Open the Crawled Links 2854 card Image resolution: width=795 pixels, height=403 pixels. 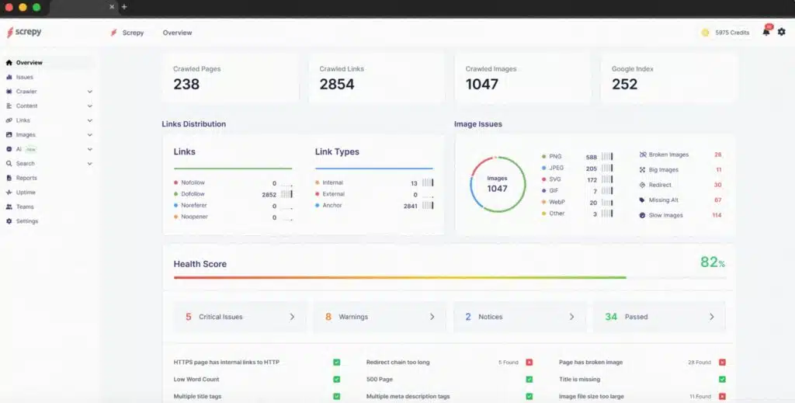click(x=377, y=79)
